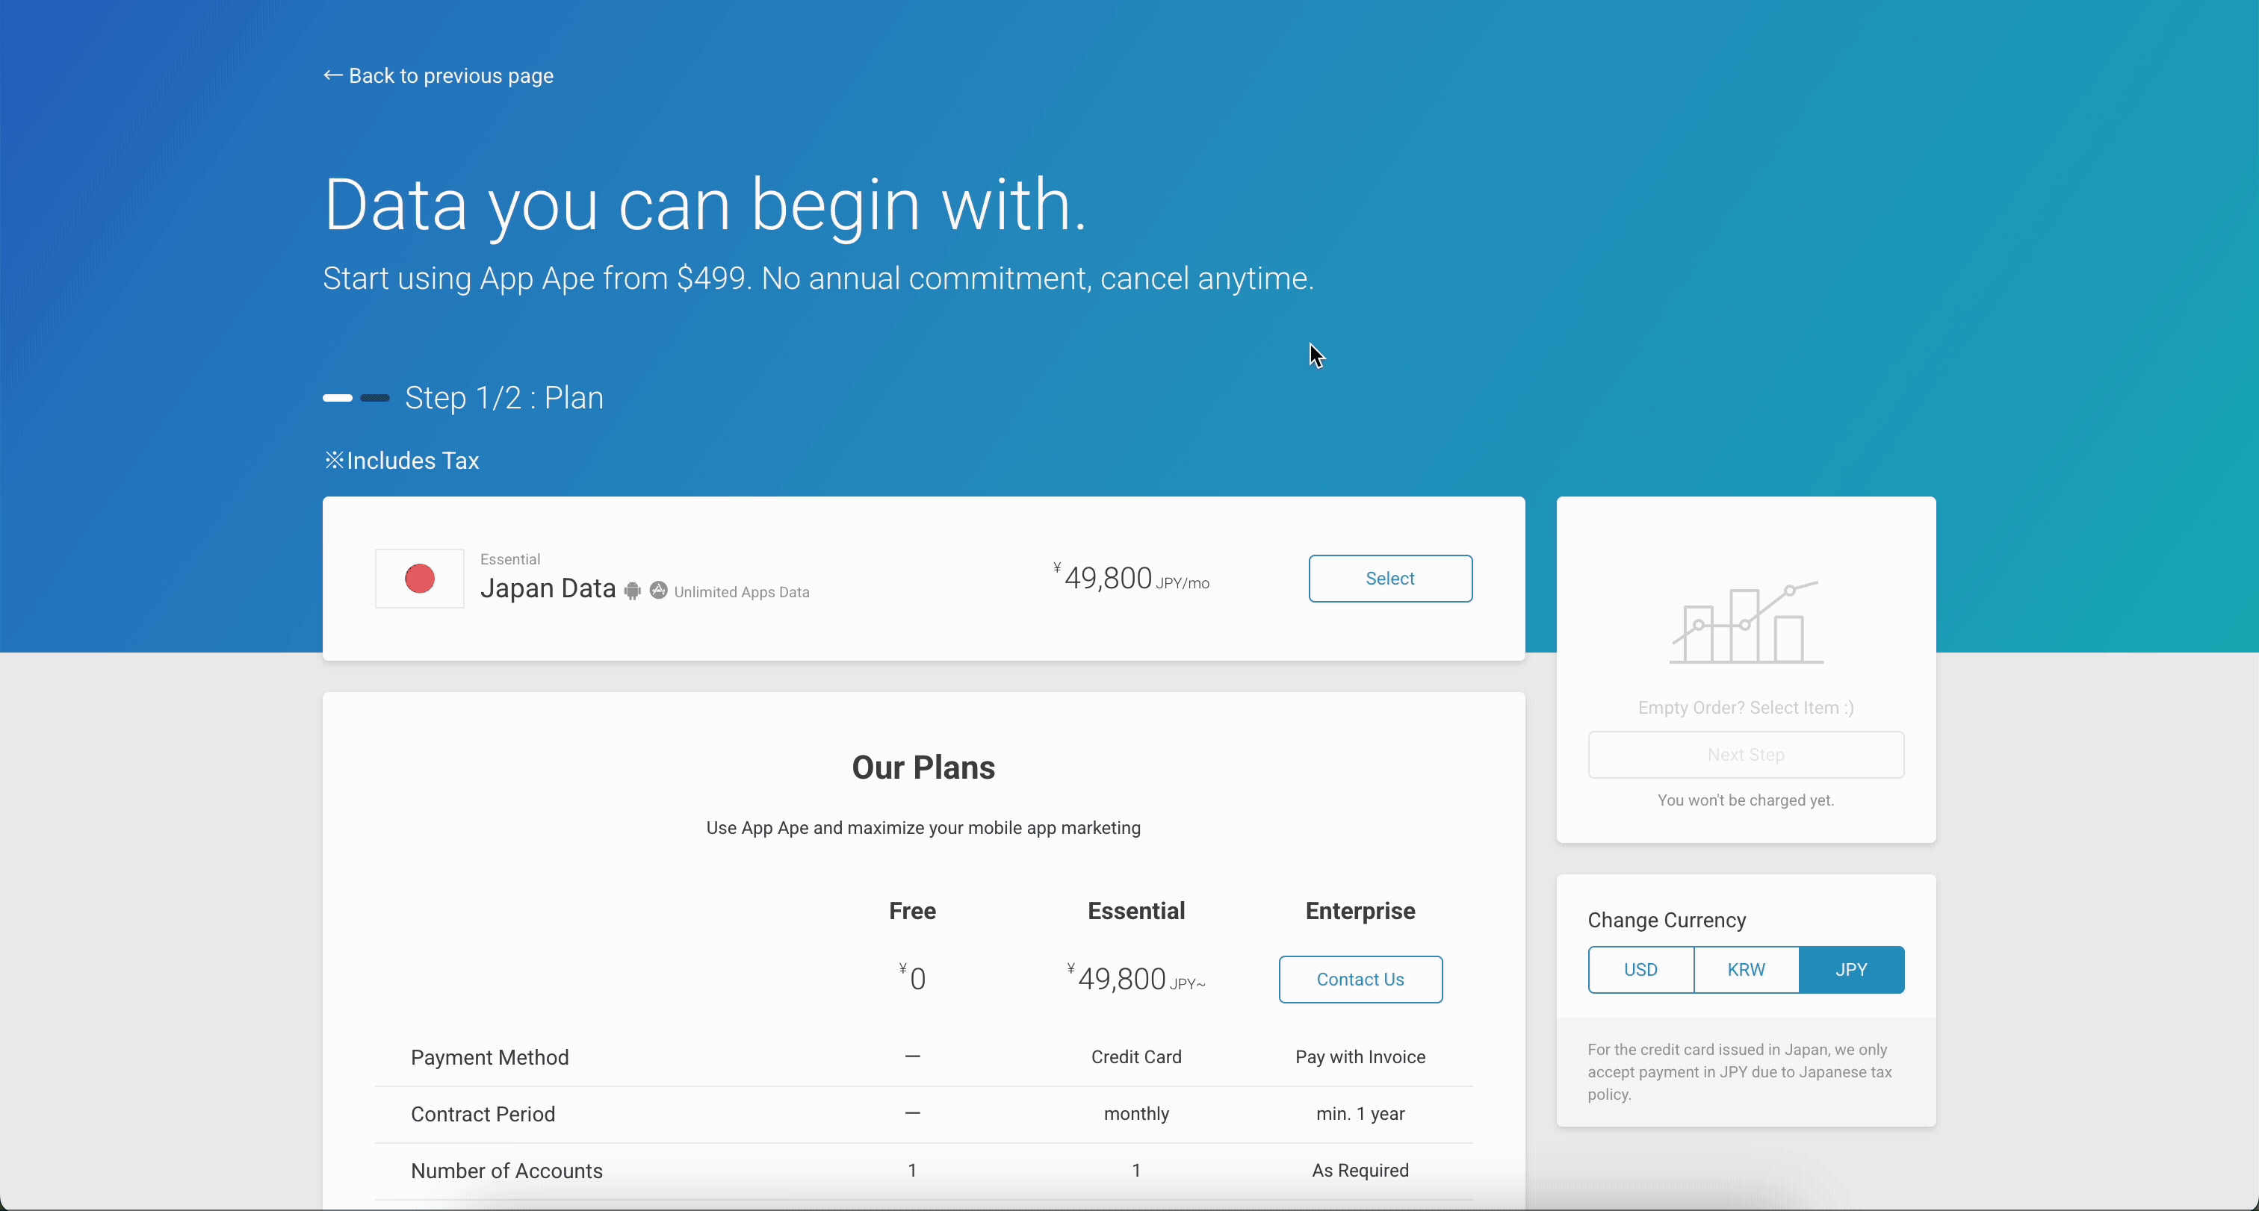Click the Unlimited Apps Data label

[x=741, y=592]
